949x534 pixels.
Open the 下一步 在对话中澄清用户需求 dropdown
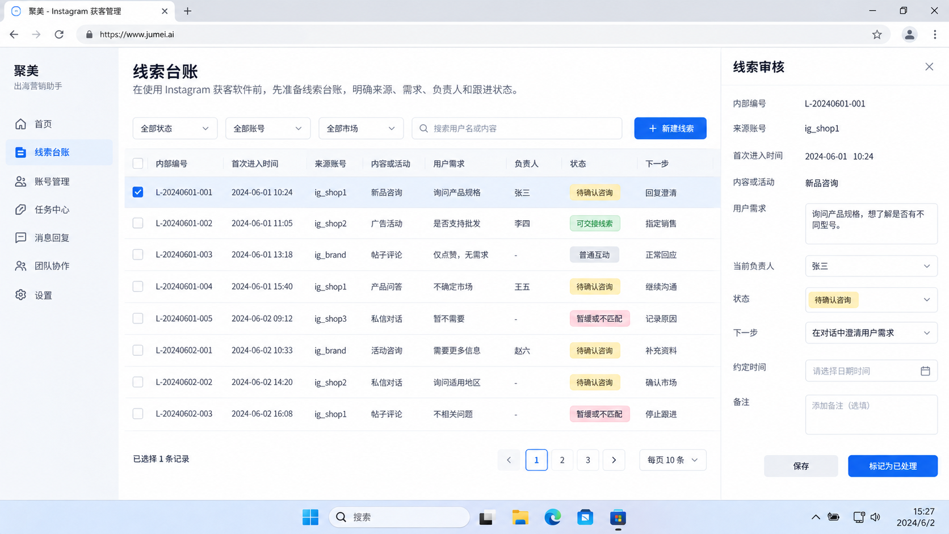coord(871,333)
